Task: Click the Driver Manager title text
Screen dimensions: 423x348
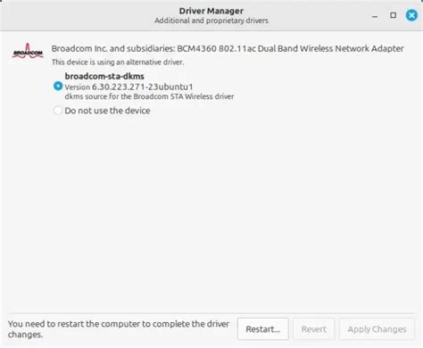Action: point(211,11)
